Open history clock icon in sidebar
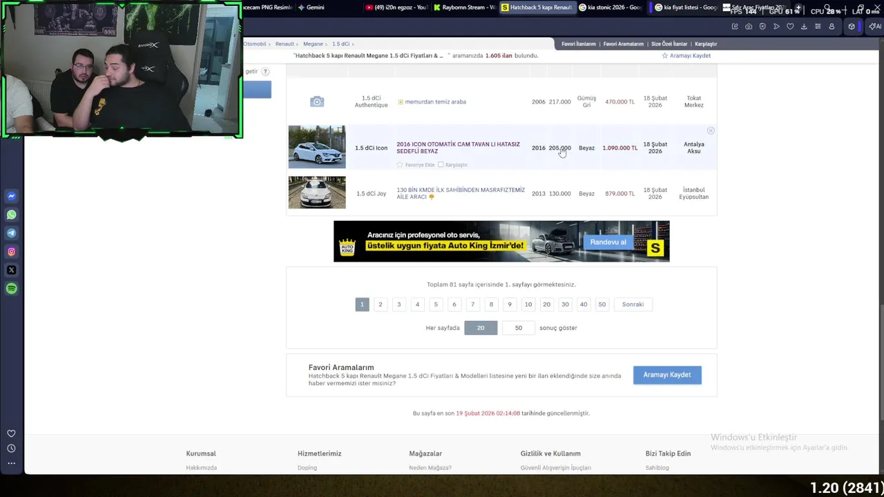884x497 pixels. pyautogui.click(x=11, y=449)
